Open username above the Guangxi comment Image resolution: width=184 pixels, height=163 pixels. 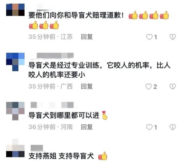[52, 56]
